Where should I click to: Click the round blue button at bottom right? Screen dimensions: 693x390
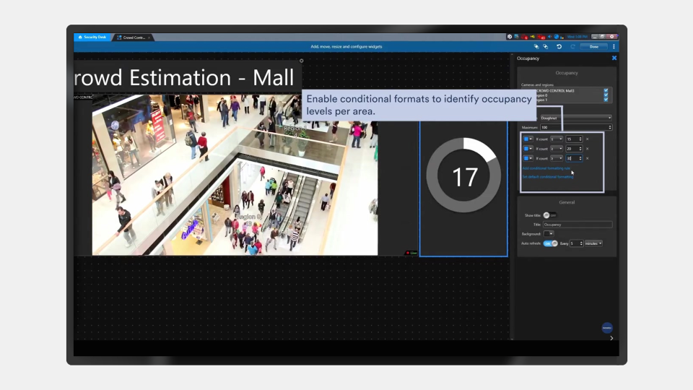click(607, 328)
